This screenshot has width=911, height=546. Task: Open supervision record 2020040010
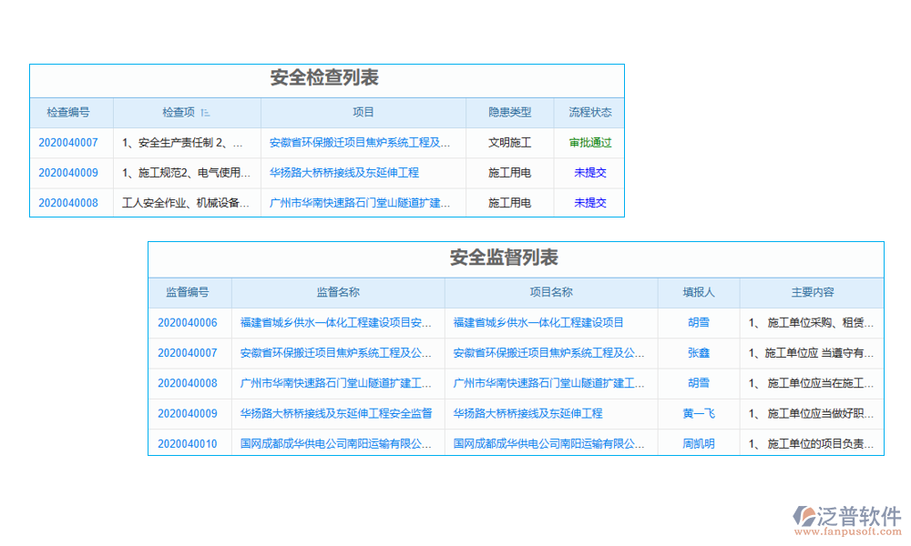pos(189,443)
